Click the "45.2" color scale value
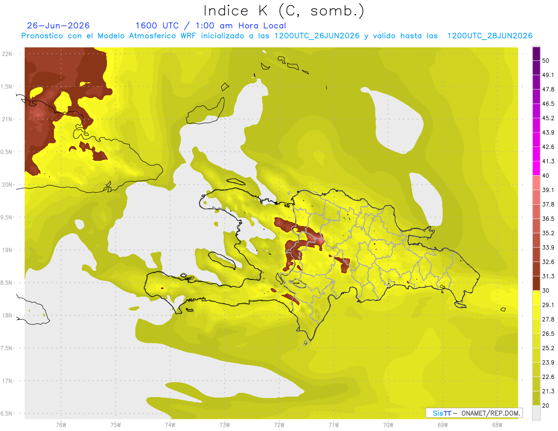This screenshot has height=431, width=558. [x=549, y=118]
